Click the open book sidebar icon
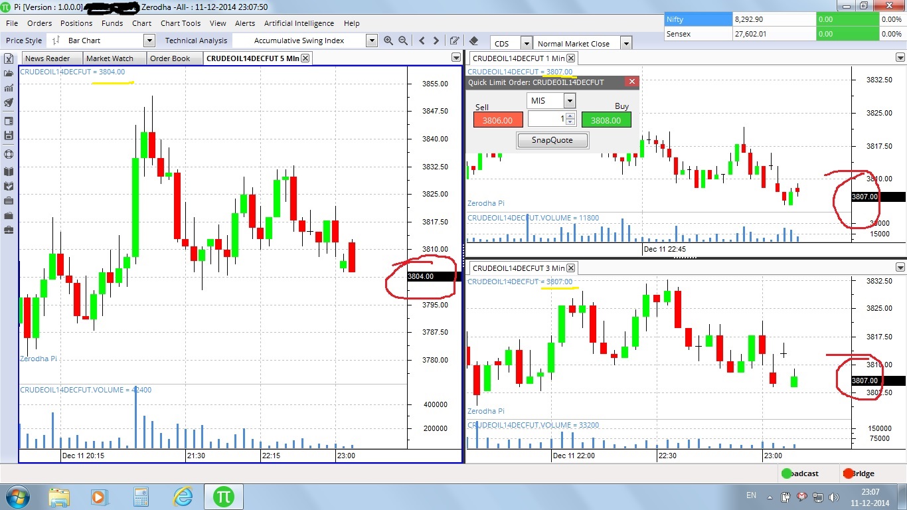907x510 pixels. 9,171
